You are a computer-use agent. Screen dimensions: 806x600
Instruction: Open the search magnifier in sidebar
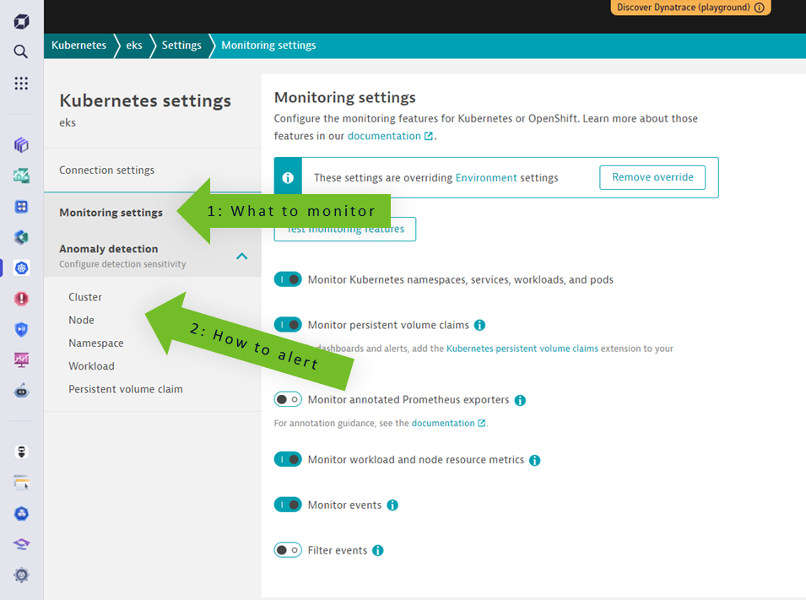click(20, 51)
